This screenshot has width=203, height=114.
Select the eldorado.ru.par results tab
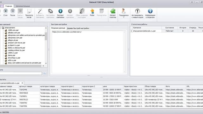coord(10,83)
